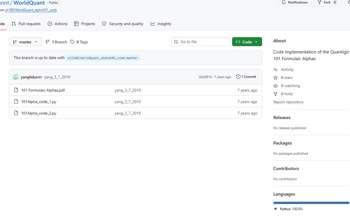Open the yanglidurrrr author profile link
350x219 pixels.
point(31,77)
